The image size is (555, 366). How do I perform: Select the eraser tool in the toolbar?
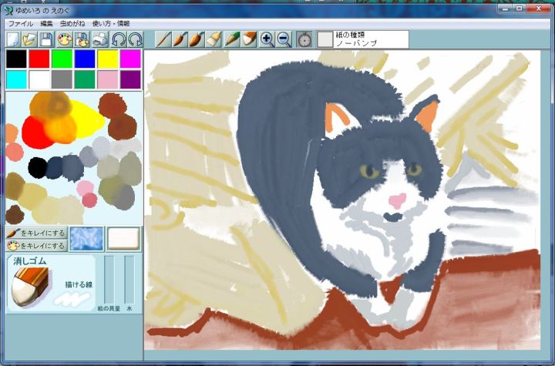[x=248, y=39]
